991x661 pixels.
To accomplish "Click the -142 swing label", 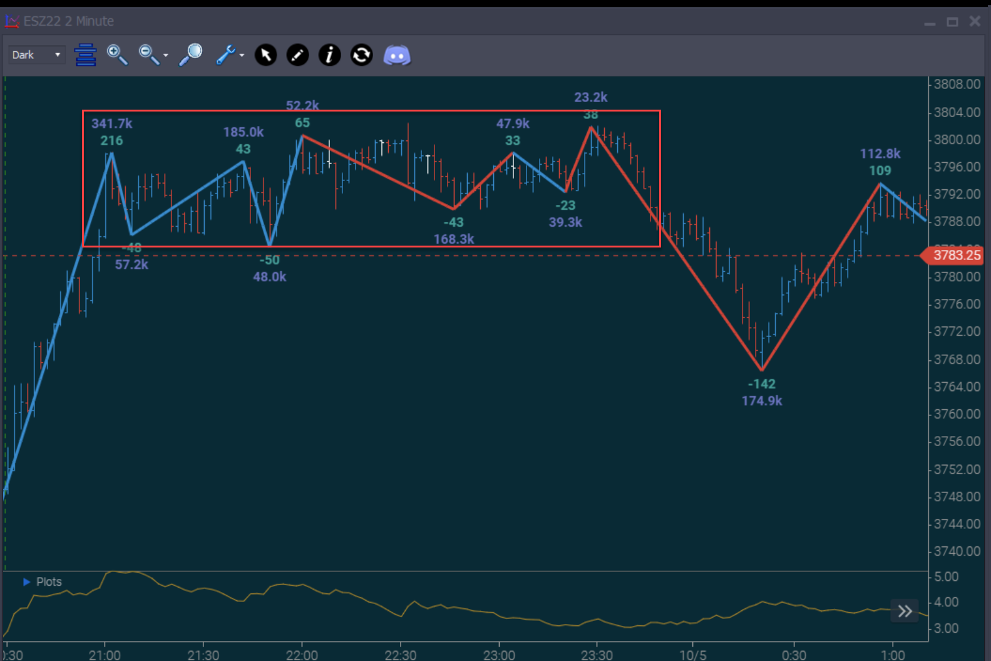I will click(x=762, y=384).
